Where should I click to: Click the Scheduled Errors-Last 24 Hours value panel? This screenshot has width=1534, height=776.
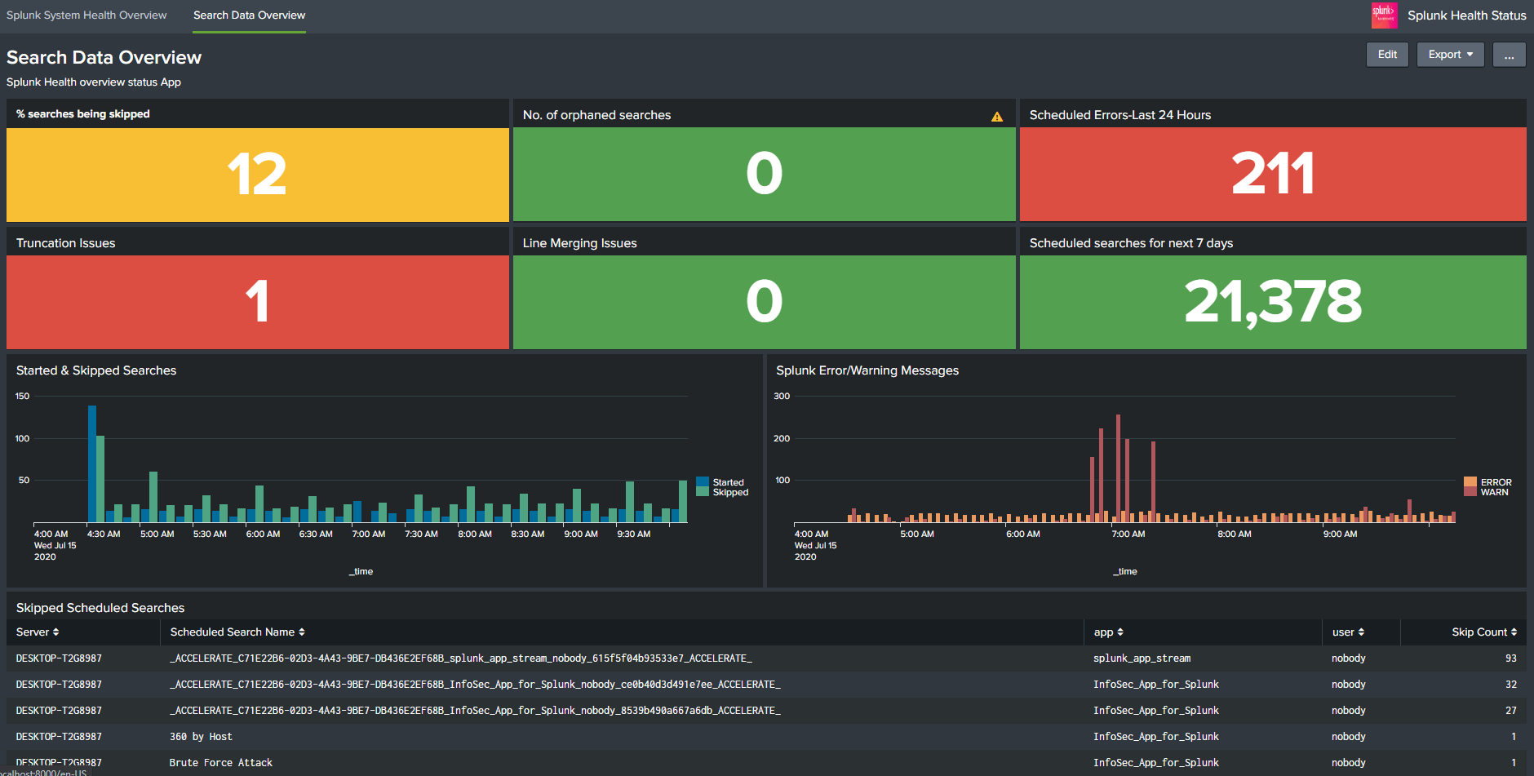point(1271,173)
